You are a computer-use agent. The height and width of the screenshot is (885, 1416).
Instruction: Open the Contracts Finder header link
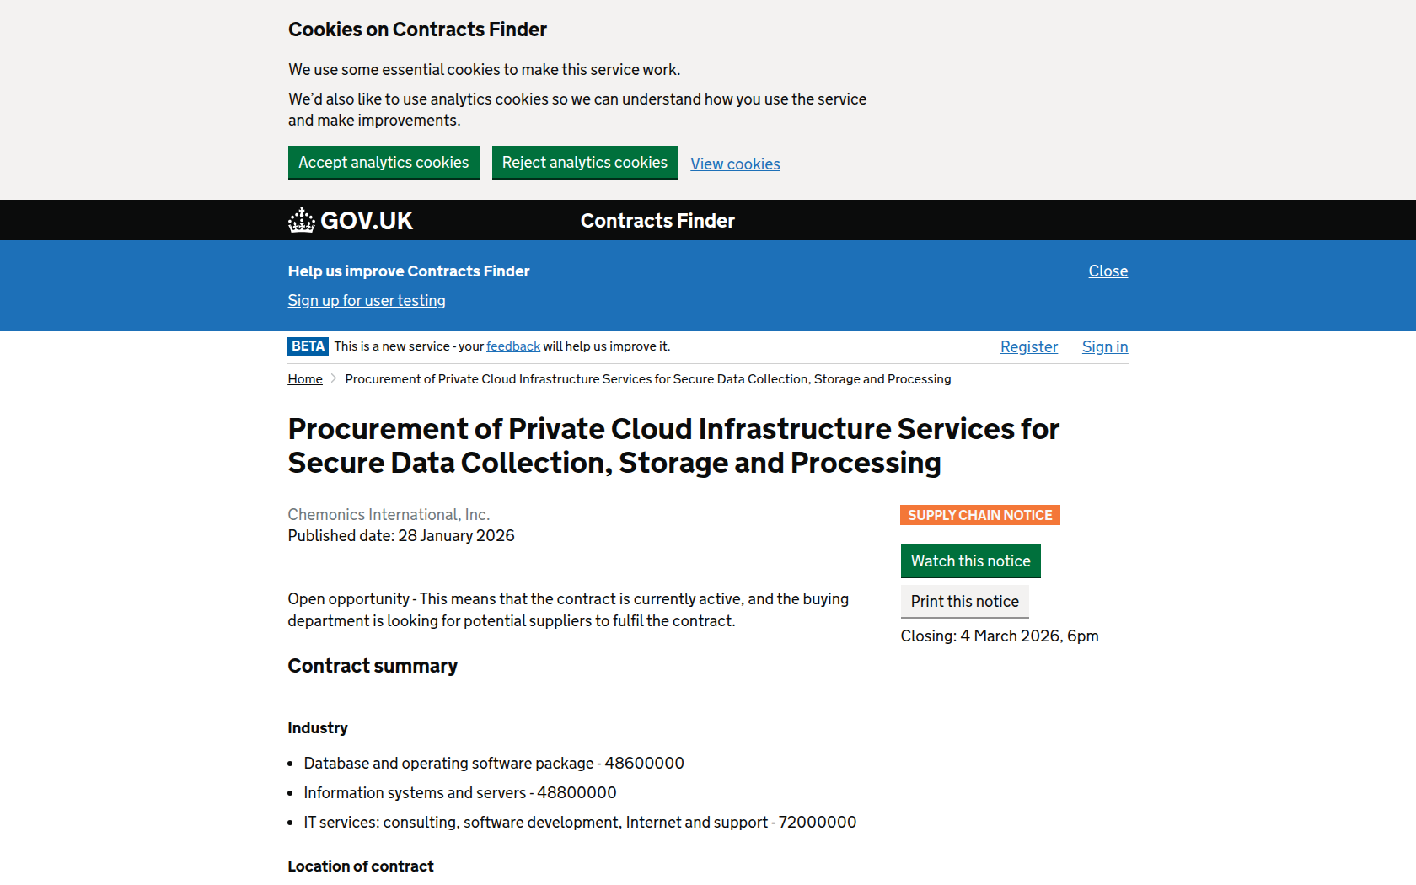[x=657, y=221]
